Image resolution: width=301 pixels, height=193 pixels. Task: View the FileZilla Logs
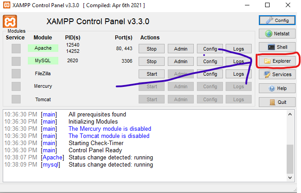(239, 74)
